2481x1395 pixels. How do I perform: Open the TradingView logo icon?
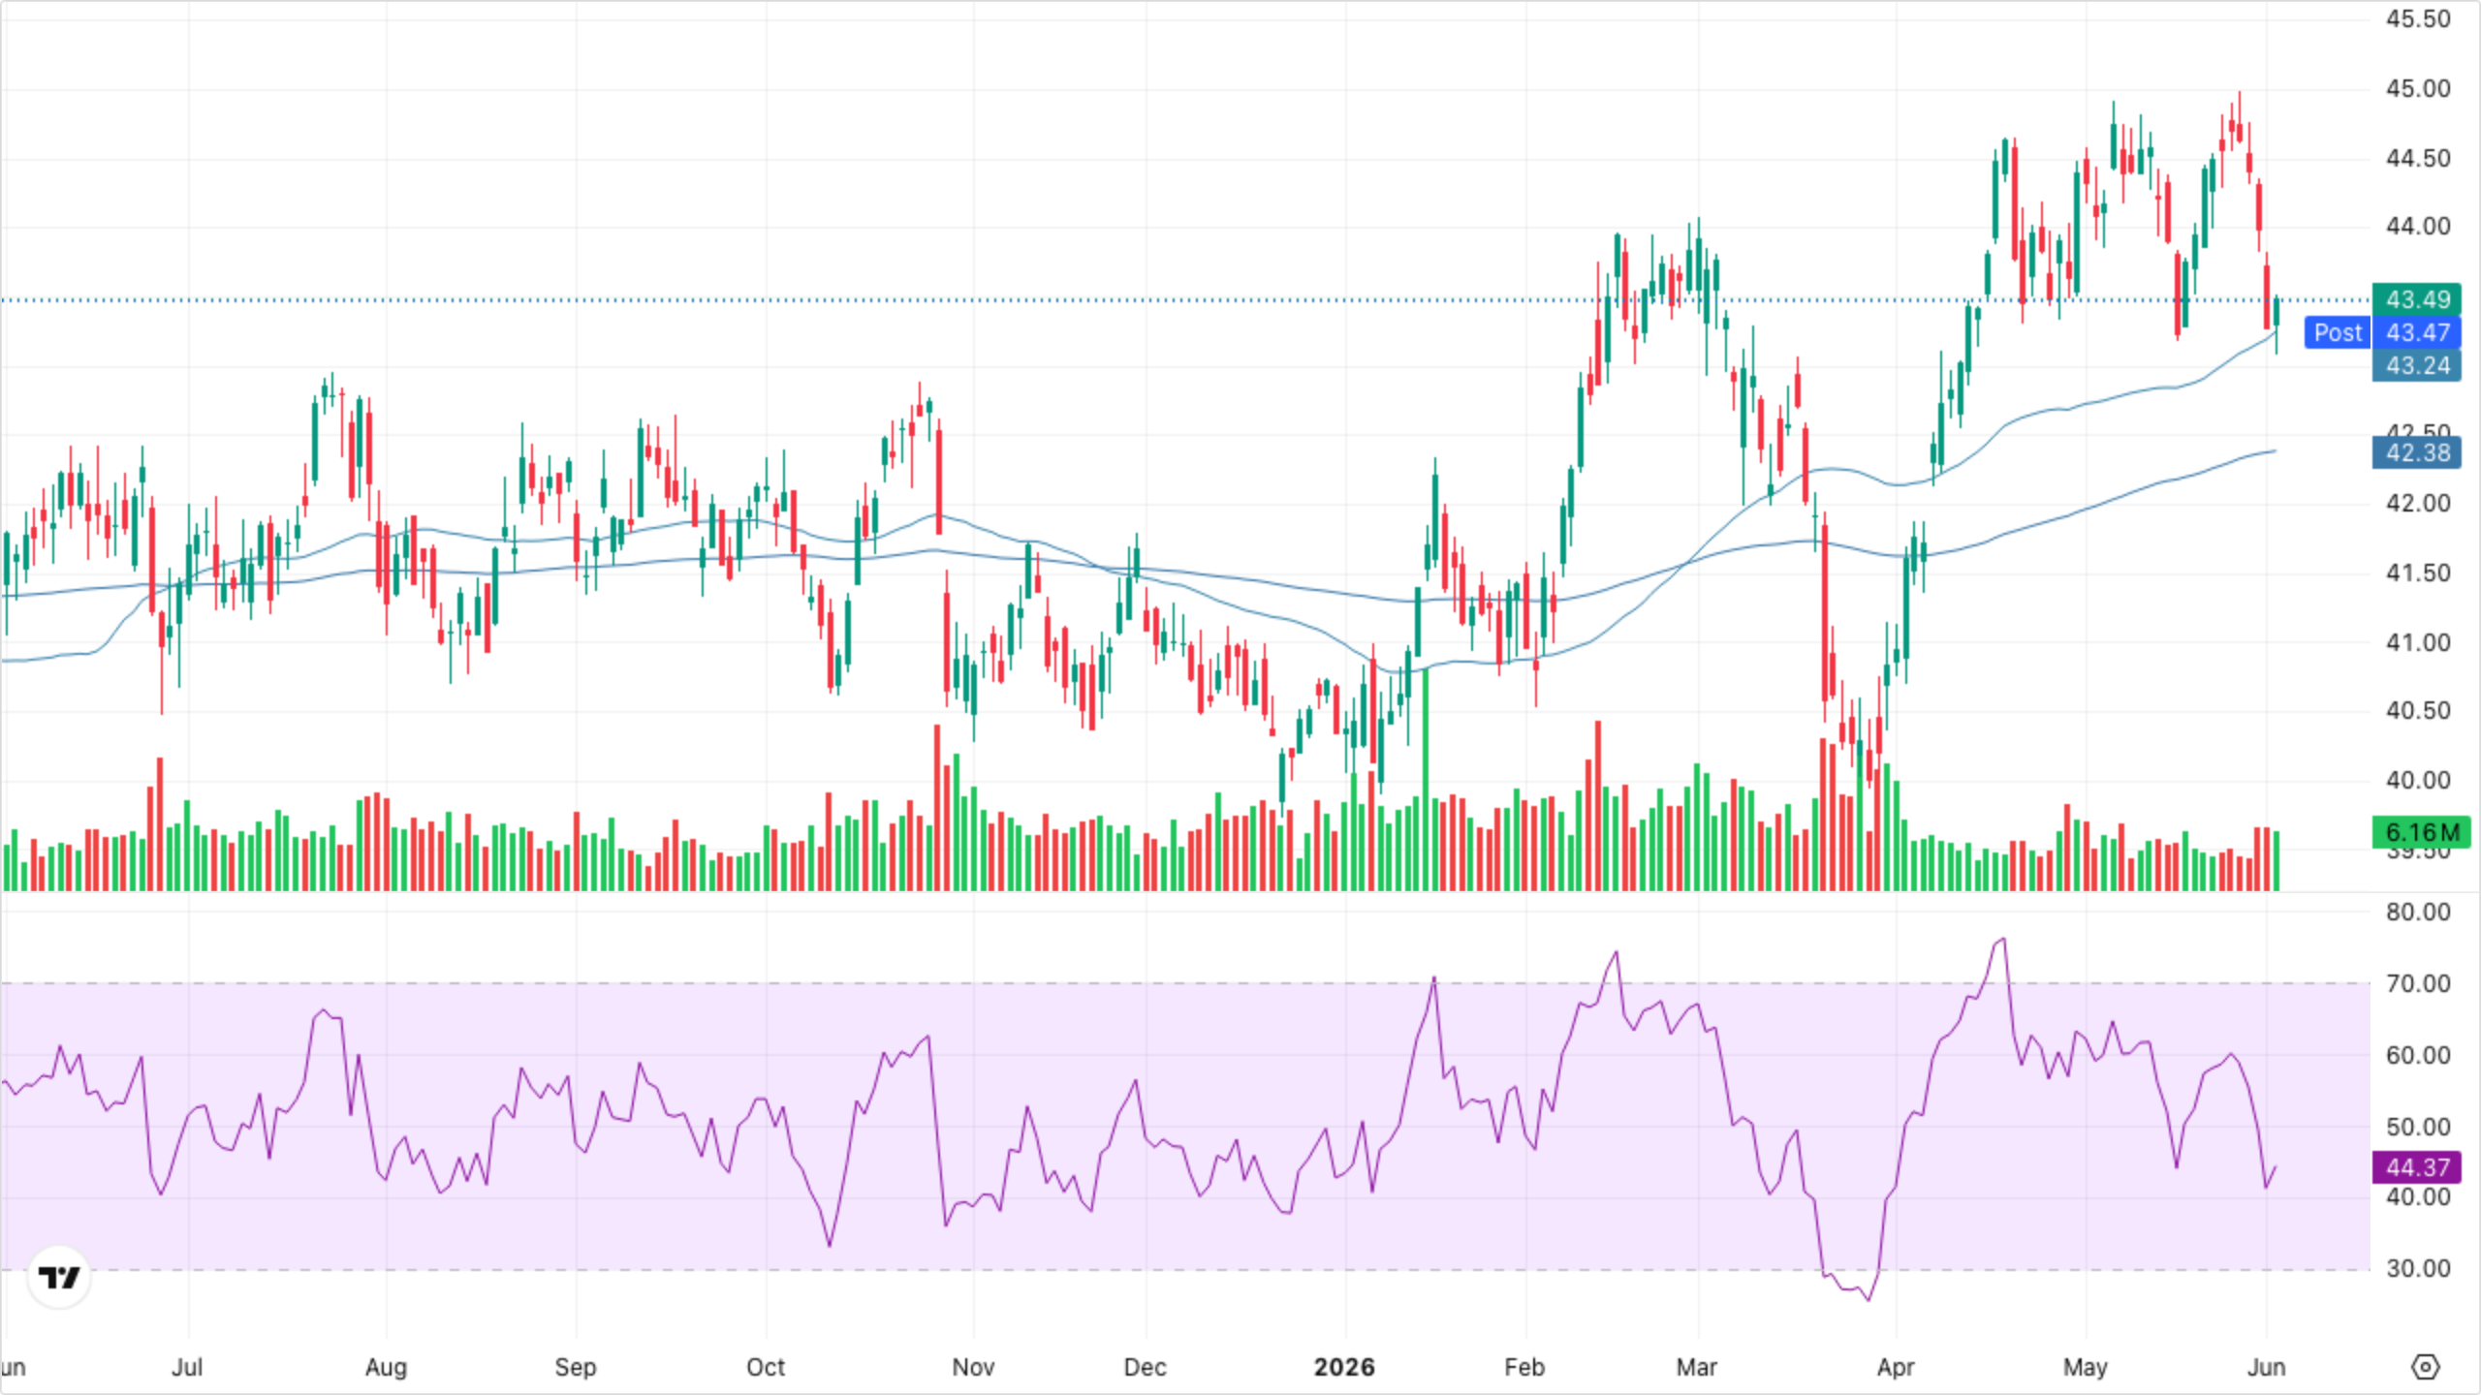coord(59,1277)
